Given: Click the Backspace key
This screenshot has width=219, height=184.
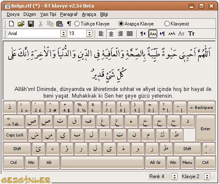Looking at the screenshot, I should click(201, 108).
